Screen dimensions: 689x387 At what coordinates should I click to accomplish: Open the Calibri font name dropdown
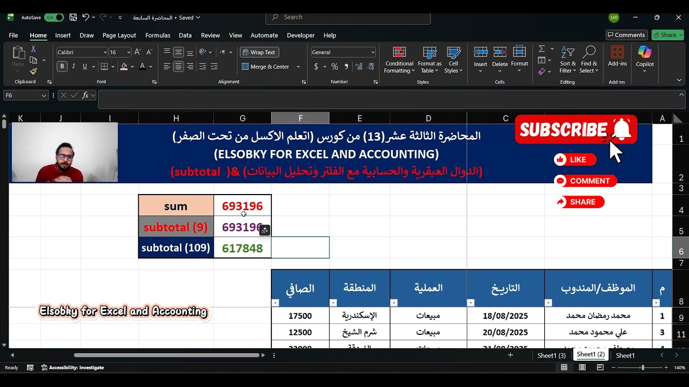click(x=105, y=52)
